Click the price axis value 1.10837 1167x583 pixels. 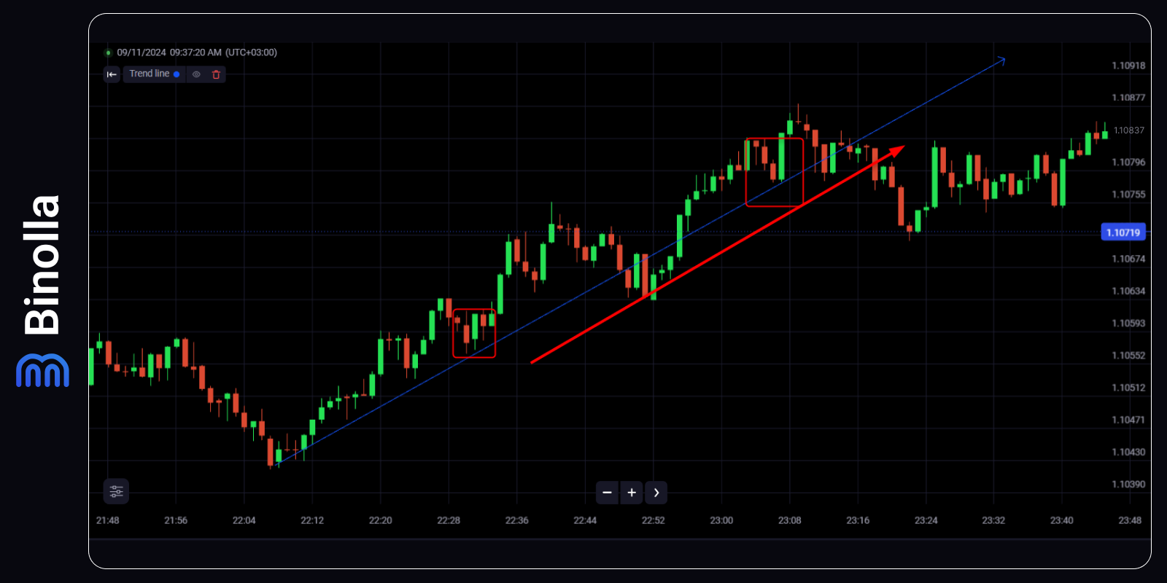tap(1129, 130)
